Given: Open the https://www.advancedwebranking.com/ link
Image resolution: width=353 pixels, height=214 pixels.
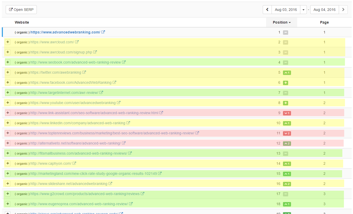Looking at the screenshot, I should point(65,32).
